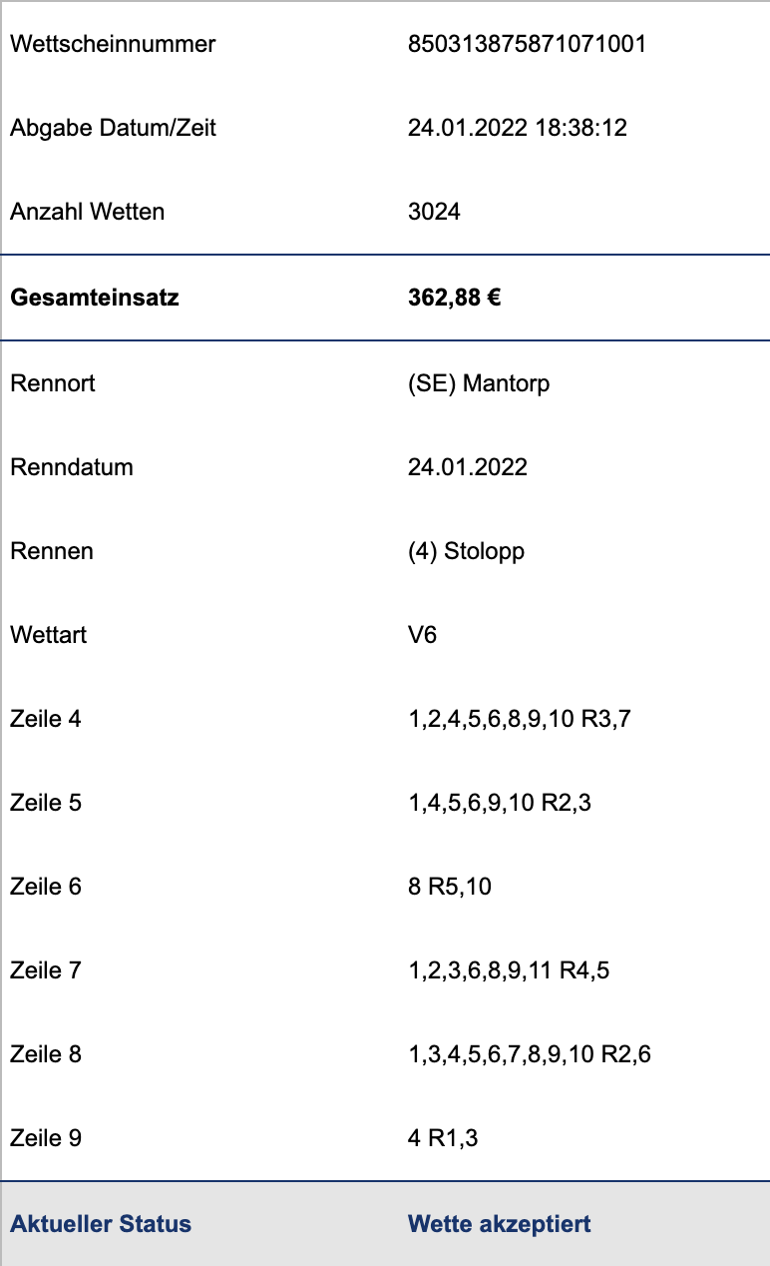Click the Aktueller Status label
Viewport: 770px width, 1266px height.
(x=101, y=1224)
